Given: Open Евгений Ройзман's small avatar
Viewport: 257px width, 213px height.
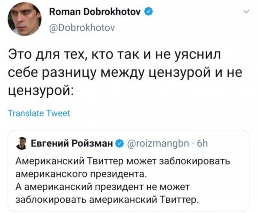Looking at the screenshot, I should (22, 143).
